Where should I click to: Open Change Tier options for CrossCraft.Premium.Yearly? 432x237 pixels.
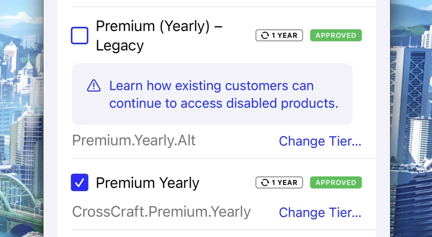pyautogui.click(x=320, y=212)
